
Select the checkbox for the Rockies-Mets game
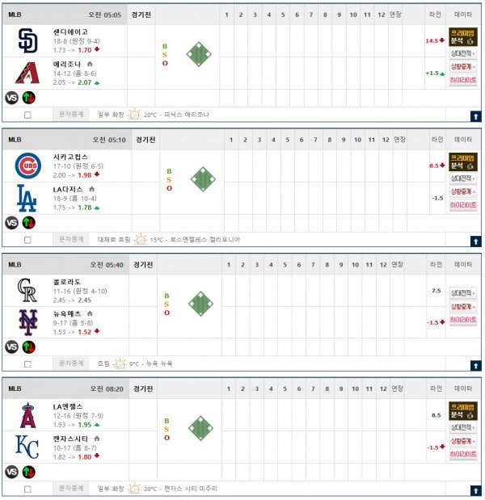(28, 364)
